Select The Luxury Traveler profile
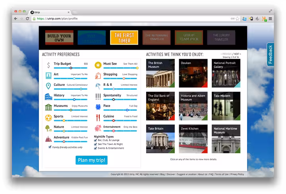The image size is (286, 194). click(221, 38)
